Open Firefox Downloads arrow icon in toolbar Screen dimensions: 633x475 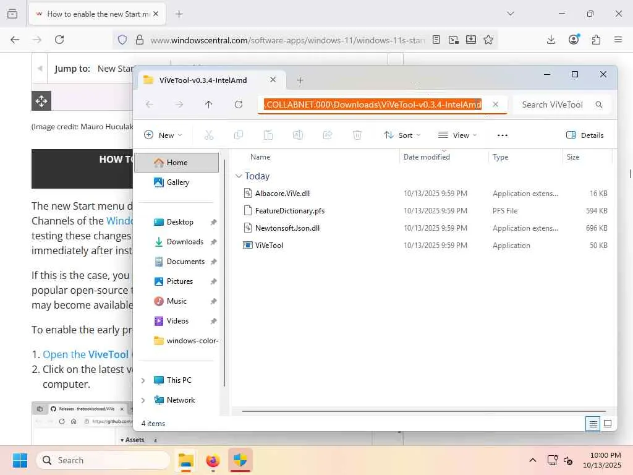(x=551, y=40)
